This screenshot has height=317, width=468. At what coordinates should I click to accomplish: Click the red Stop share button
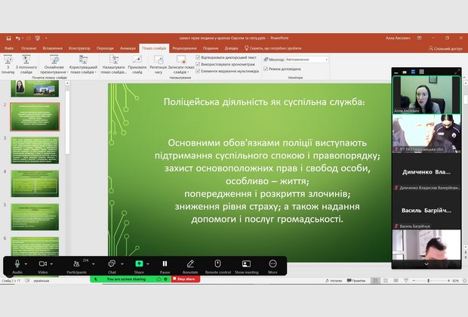click(186, 279)
